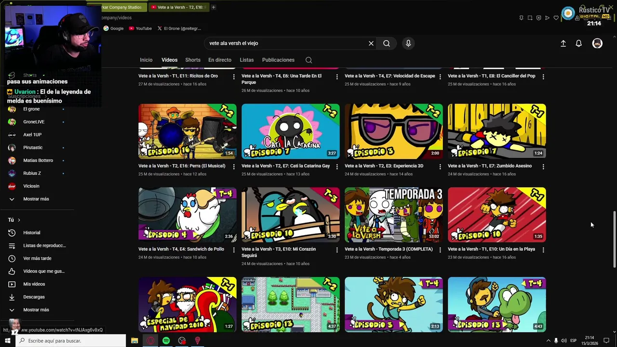Open options for Experiencia 3D video
Viewport: 617px width, 347px height.
pos(440,167)
